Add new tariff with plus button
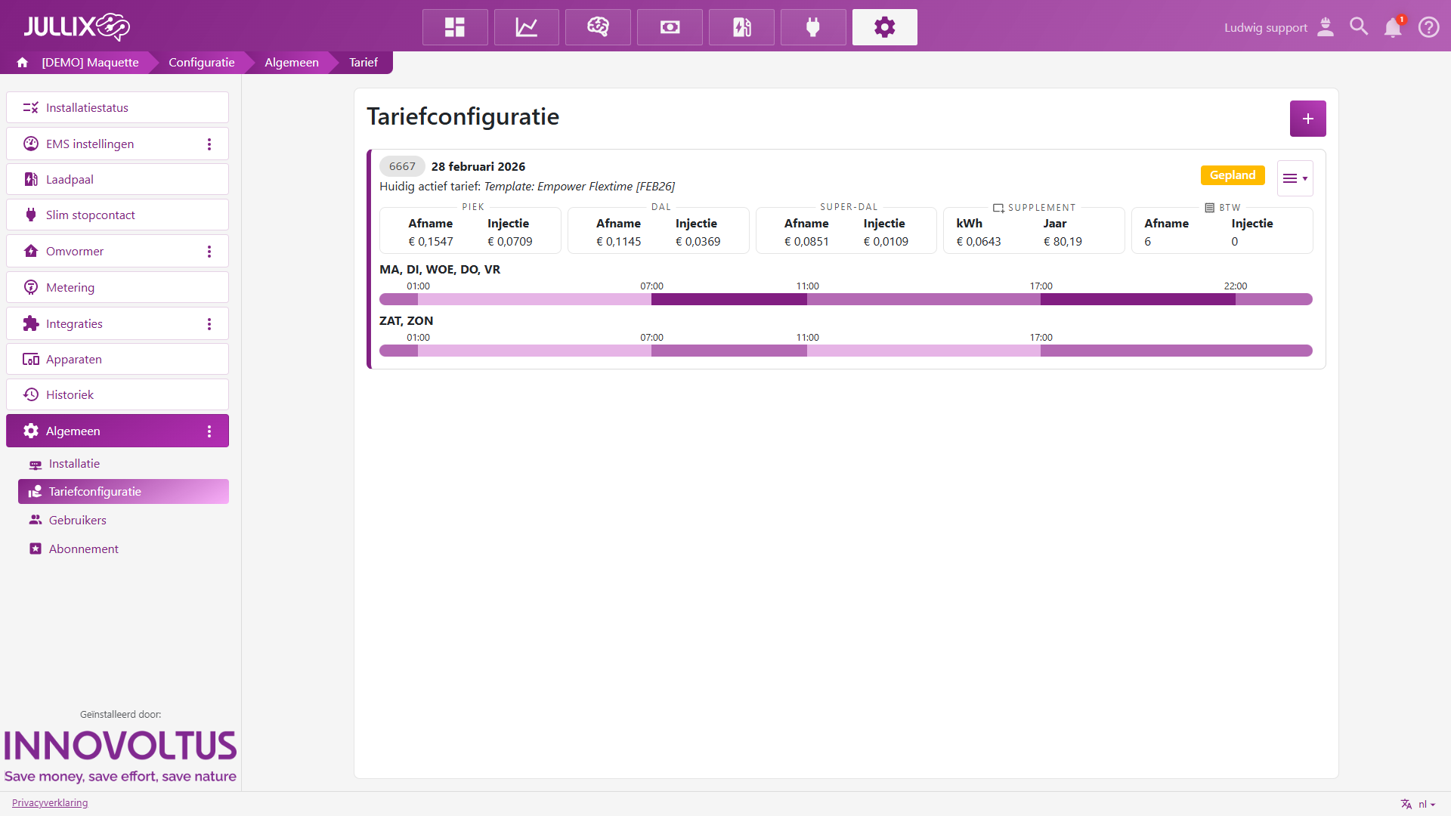The height and width of the screenshot is (816, 1451). [x=1307, y=119]
